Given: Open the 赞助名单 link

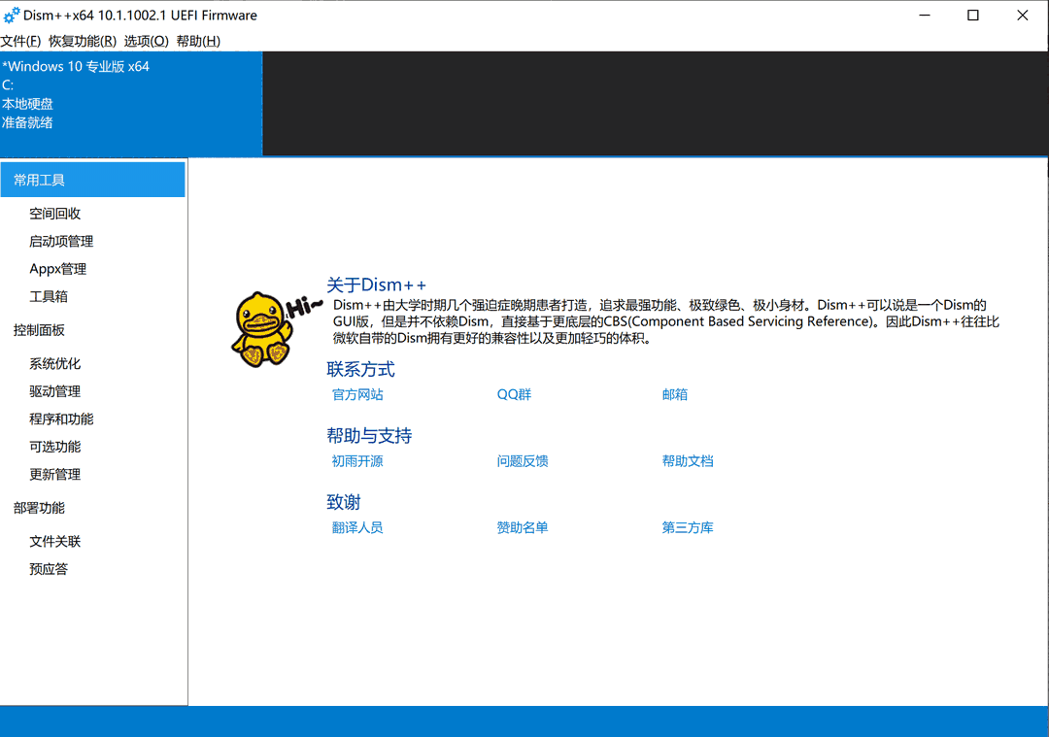Looking at the screenshot, I should coord(523,527).
